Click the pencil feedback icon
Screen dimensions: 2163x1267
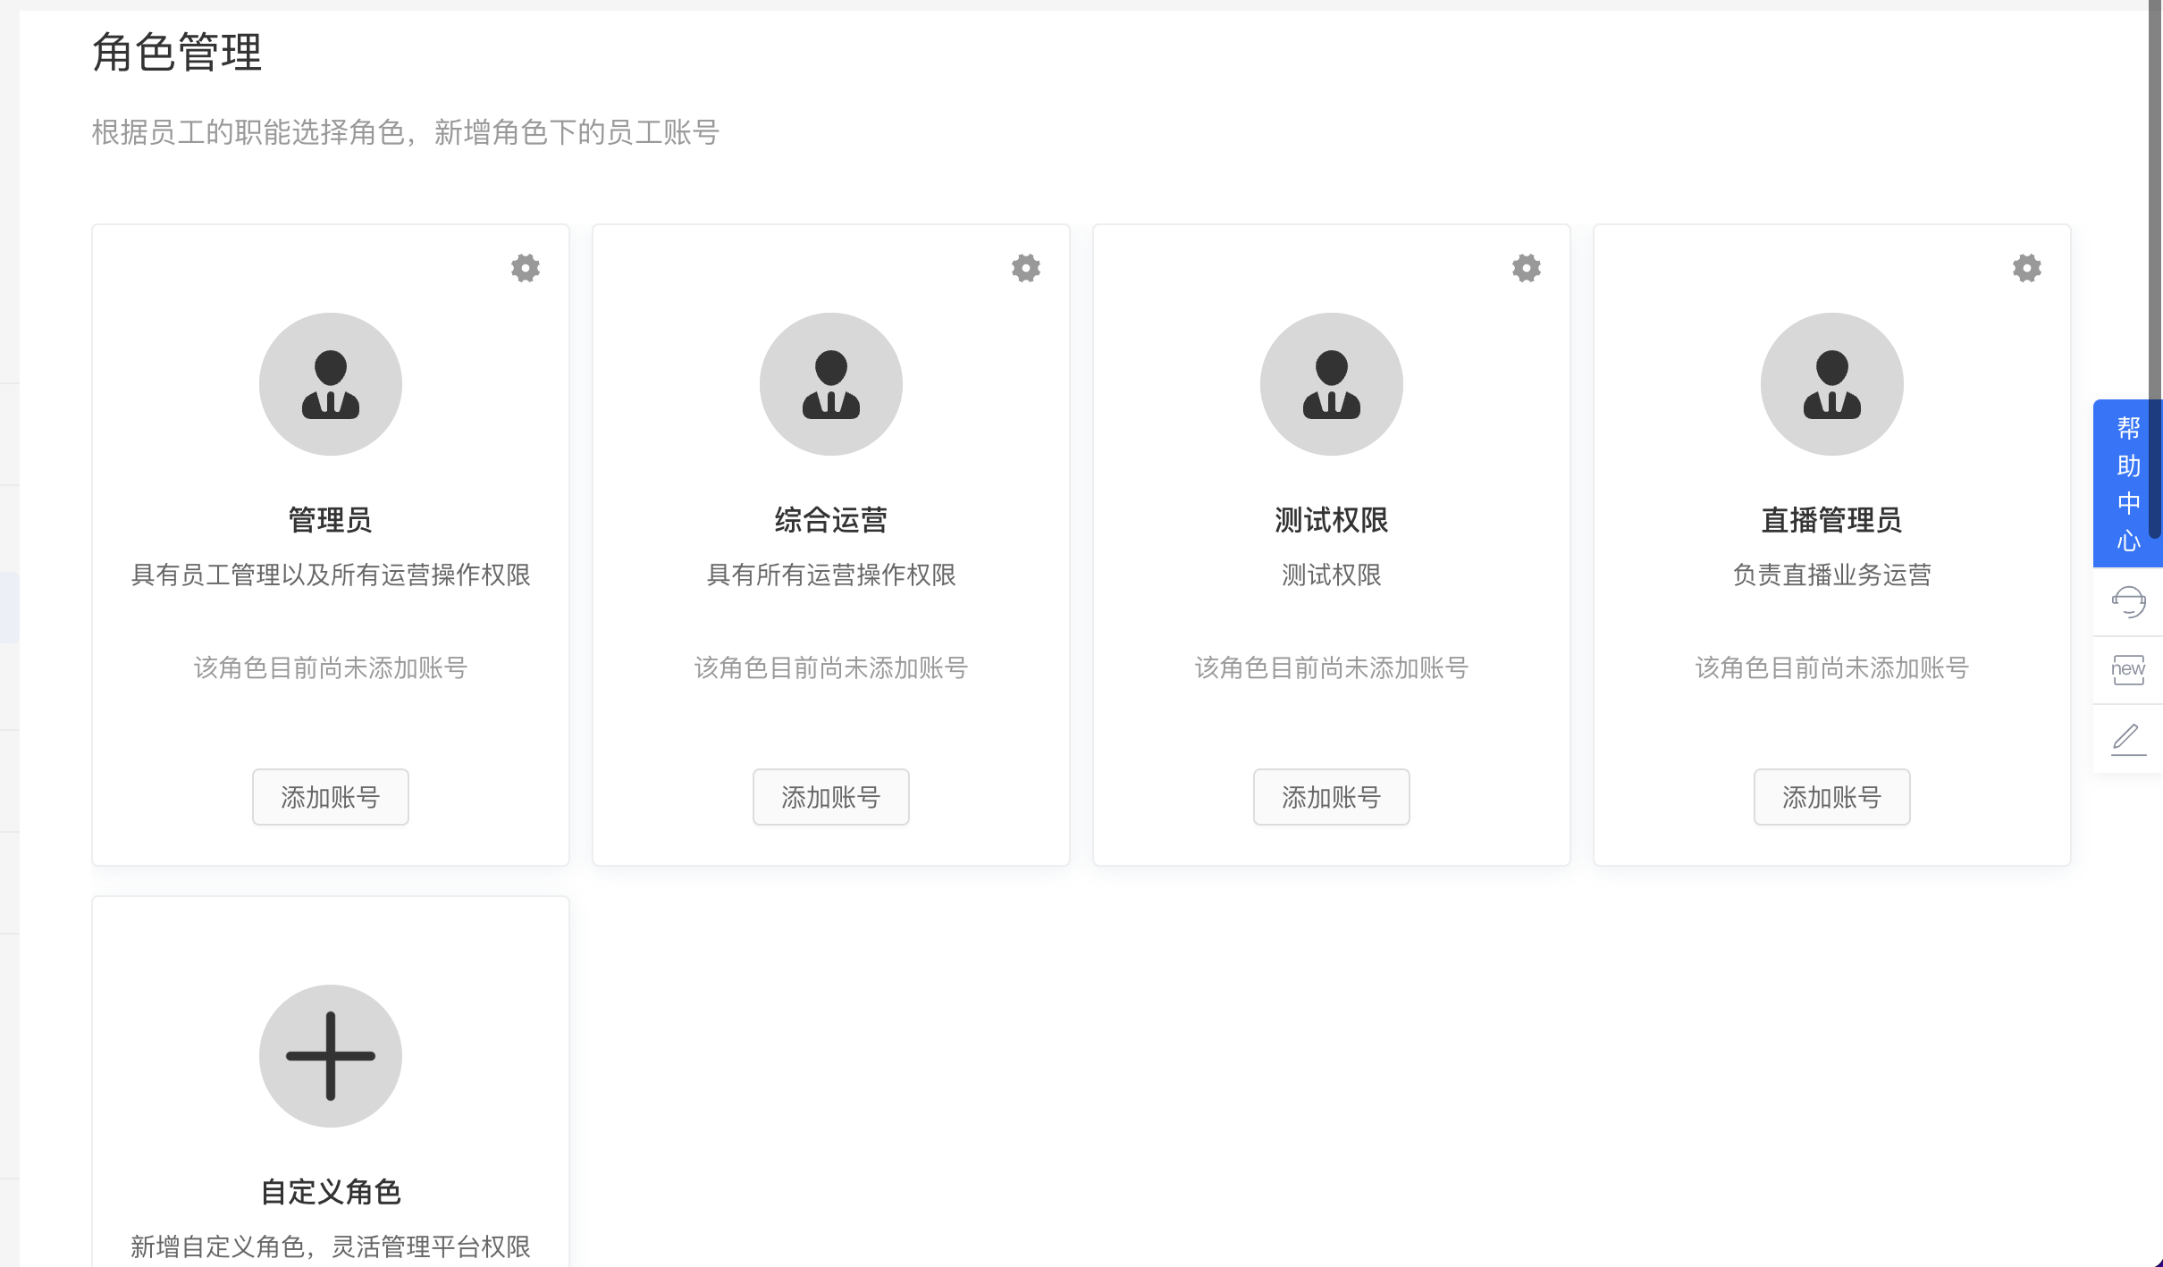2128,739
